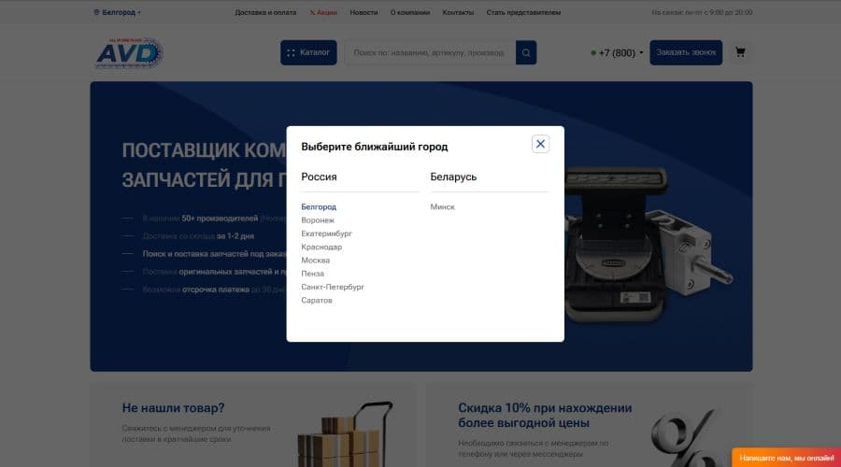Viewport: 841px width, 467px height.
Task: Open the Контакты page link
Action: coord(458,12)
